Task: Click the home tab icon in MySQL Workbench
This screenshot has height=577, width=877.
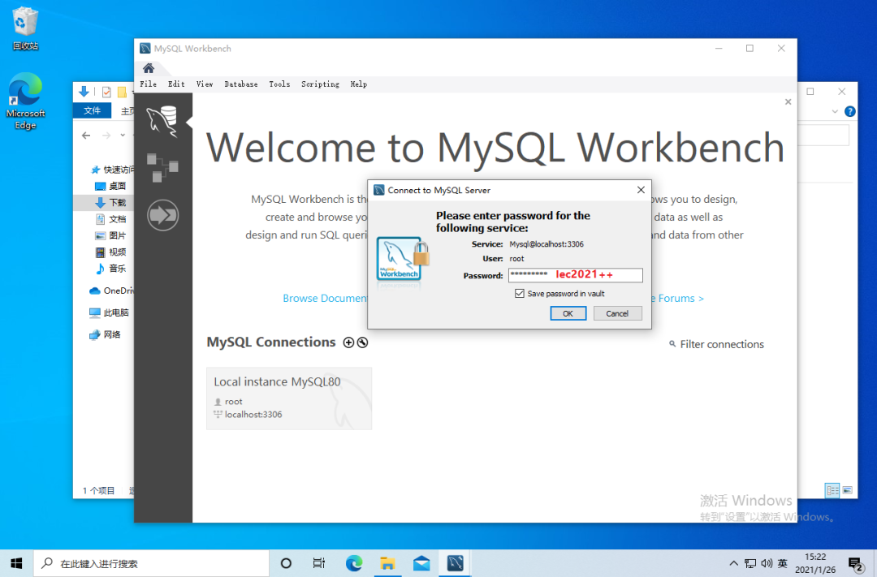Action: [x=149, y=68]
